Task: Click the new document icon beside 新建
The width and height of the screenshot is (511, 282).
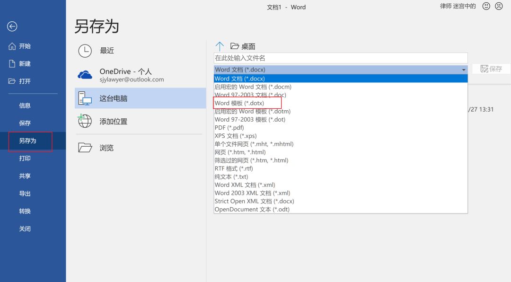Action: click(x=12, y=63)
